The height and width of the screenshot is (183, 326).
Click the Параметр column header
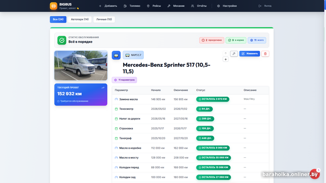pyautogui.click(x=121, y=90)
